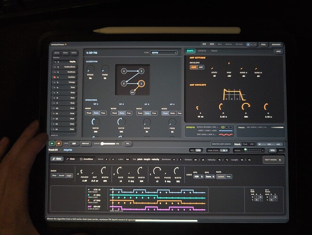The width and height of the screenshot is (312, 235).
Task: Click the Fill button
Action: coord(128,143)
